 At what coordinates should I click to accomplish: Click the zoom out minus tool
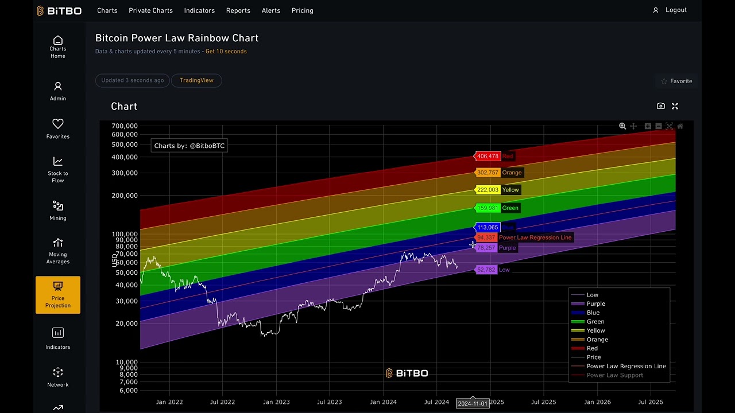pyautogui.click(x=659, y=126)
